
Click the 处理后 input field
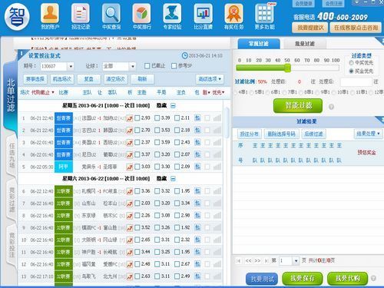point(356,82)
